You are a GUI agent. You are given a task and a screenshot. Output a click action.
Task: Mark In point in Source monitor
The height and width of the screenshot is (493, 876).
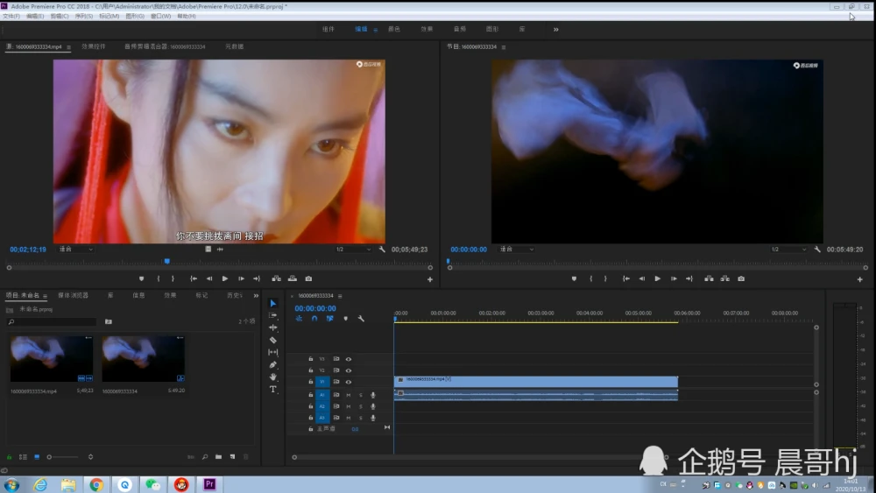point(159,278)
